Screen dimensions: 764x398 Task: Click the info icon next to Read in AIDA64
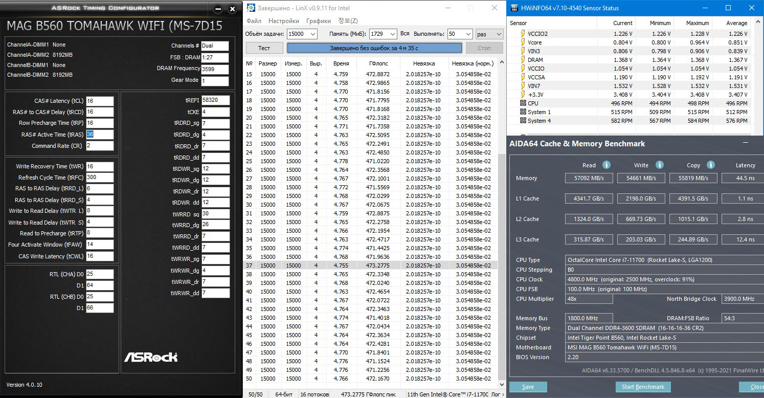point(606,165)
